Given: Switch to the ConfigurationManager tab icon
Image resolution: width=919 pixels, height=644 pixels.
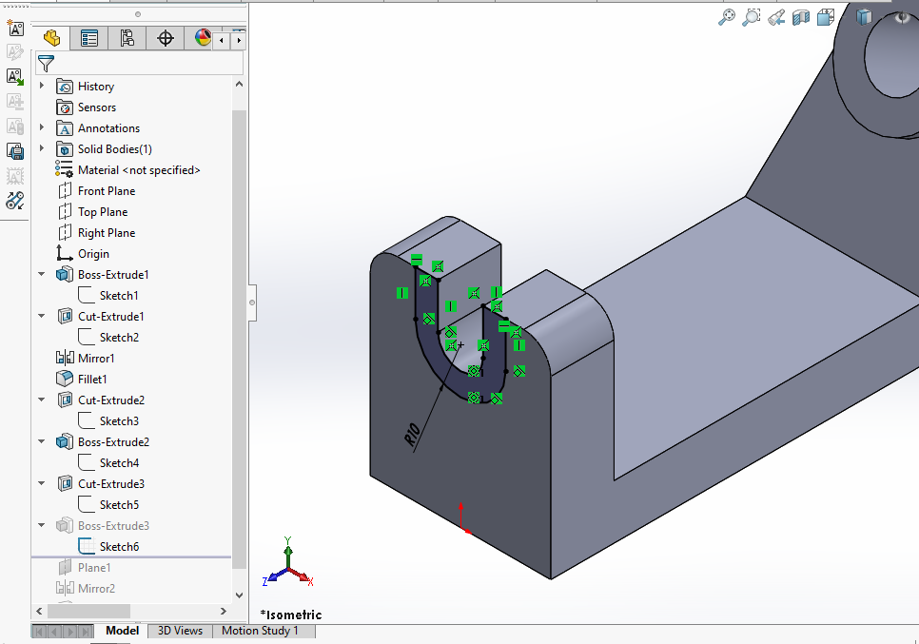Looking at the screenshot, I should pos(127,38).
